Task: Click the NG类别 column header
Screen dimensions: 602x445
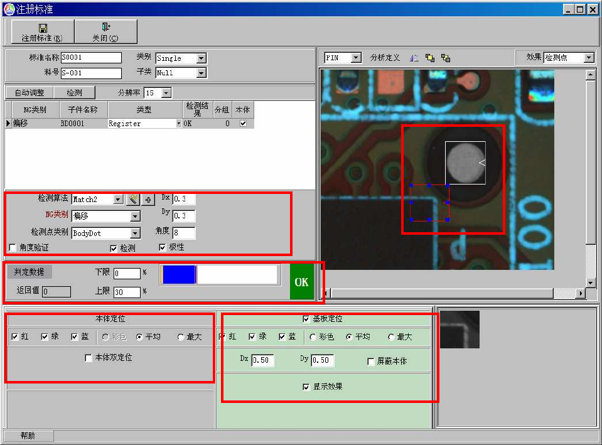Action: tap(35, 110)
